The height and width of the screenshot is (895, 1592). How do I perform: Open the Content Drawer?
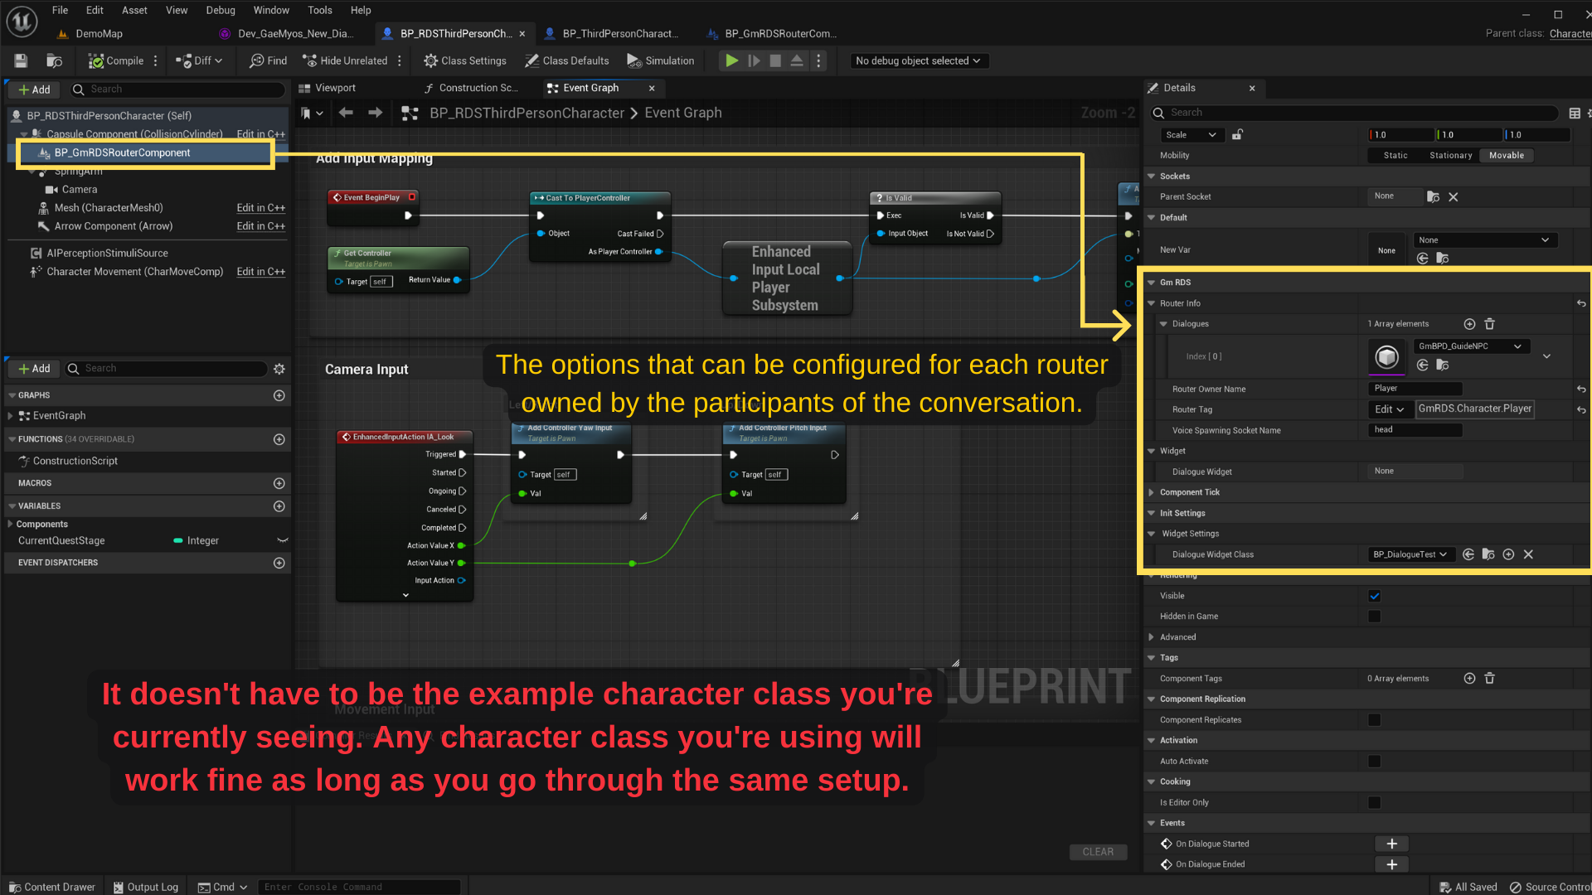coord(52,887)
